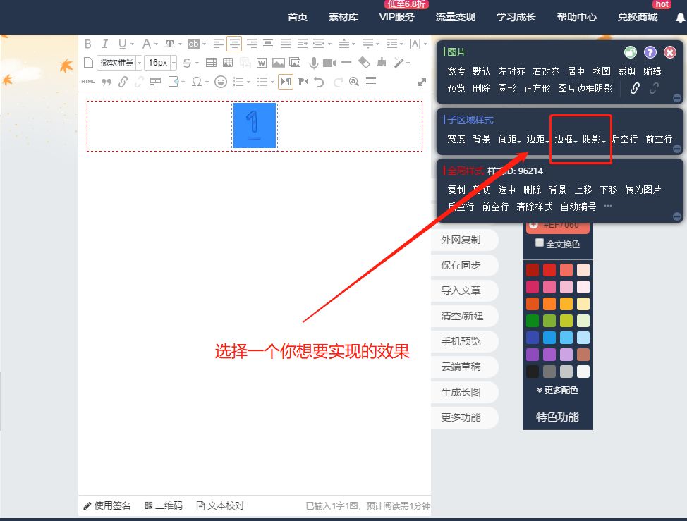Click the purple help question mark icon
This screenshot has height=521, width=687.
click(650, 52)
